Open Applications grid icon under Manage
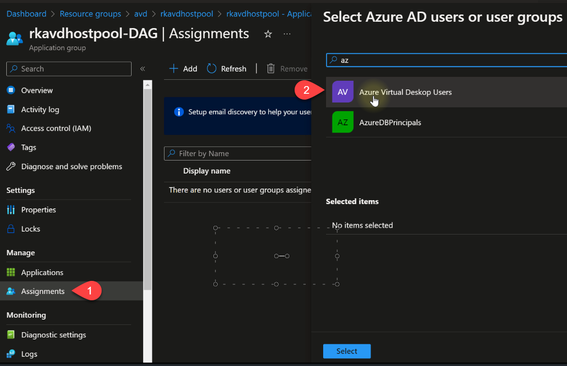The height and width of the screenshot is (366, 567). pos(11,272)
